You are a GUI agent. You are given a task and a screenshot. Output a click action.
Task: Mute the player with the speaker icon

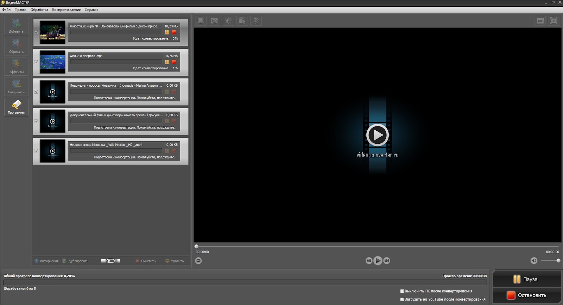tap(534, 261)
